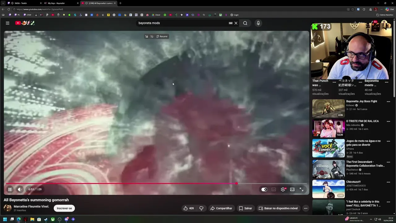Open the on-screen keyboard icon in search
The width and height of the screenshot is (396, 223).
click(x=230, y=23)
